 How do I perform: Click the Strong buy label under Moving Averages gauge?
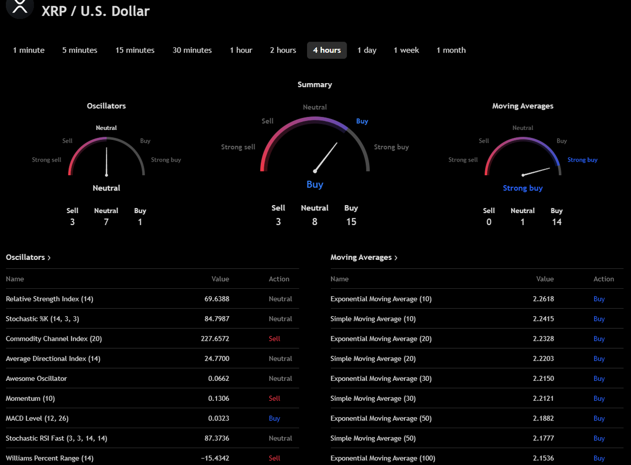click(x=523, y=188)
